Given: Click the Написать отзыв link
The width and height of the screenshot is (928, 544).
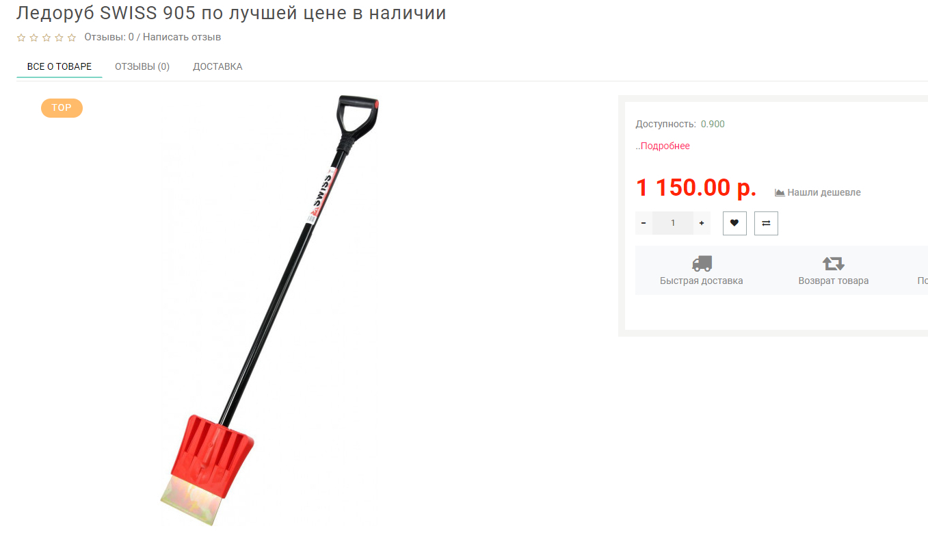Looking at the screenshot, I should (182, 37).
